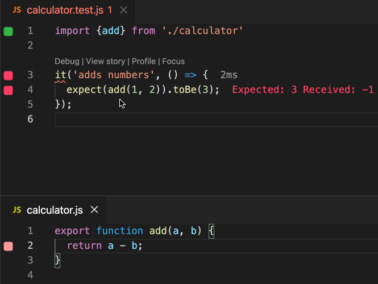Open the View story code lens link
The height and width of the screenshot is (284, 378).
tap(107, 61)
